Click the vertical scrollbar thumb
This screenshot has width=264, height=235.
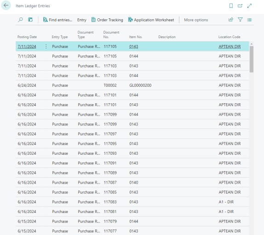(252, 59)
